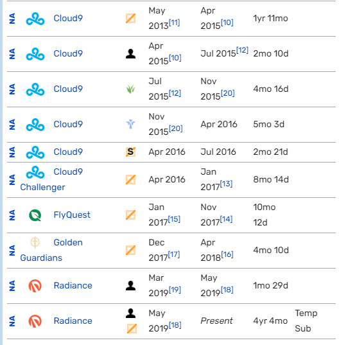Open the Cloud9 link in the 5mo 3d row
Screen dimensions: 355x345
68,125
